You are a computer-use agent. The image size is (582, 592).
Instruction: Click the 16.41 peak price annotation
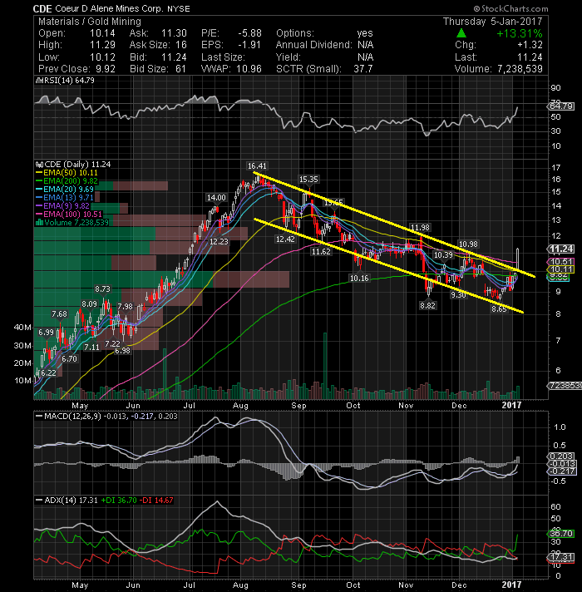(257, 165)
